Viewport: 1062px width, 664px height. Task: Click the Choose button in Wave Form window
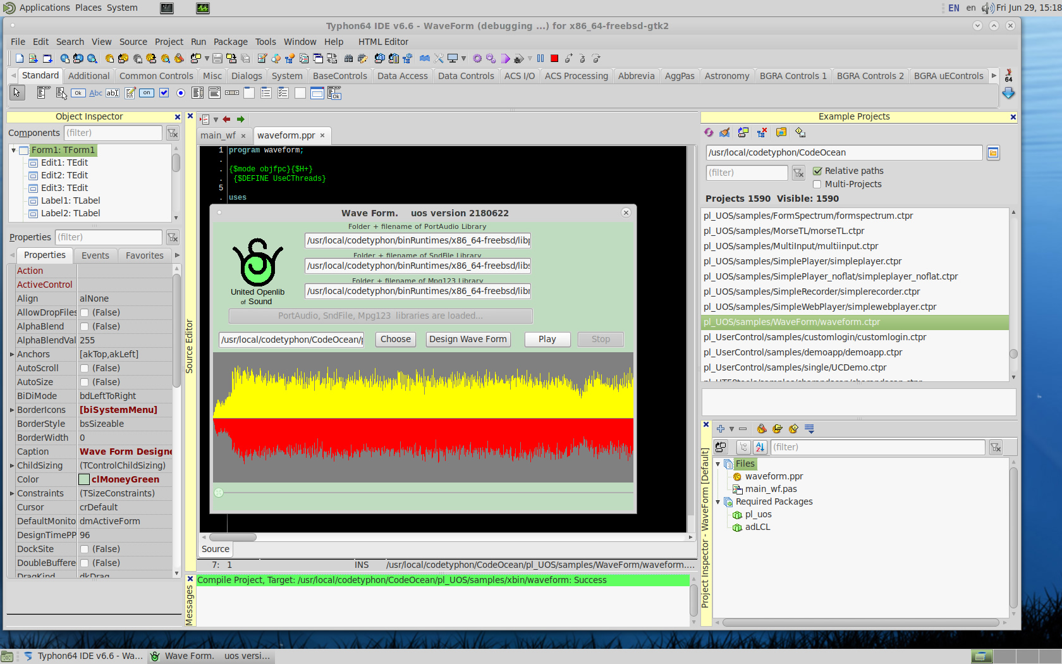pos(396,340)
